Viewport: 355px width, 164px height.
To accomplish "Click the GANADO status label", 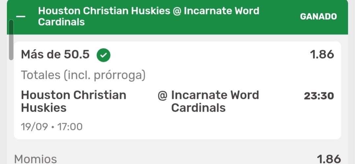I will point(318,16).
